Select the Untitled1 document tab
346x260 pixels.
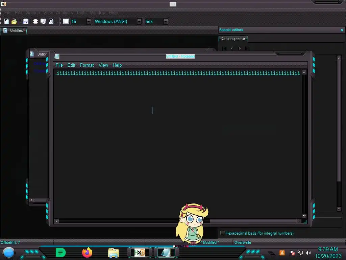(x=14, y=30)
